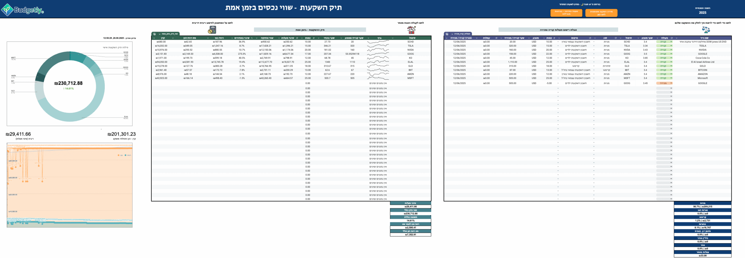Click the gift box trading benefit icon
The height and width of the screenshot is (258, 745).
[411, 30]
